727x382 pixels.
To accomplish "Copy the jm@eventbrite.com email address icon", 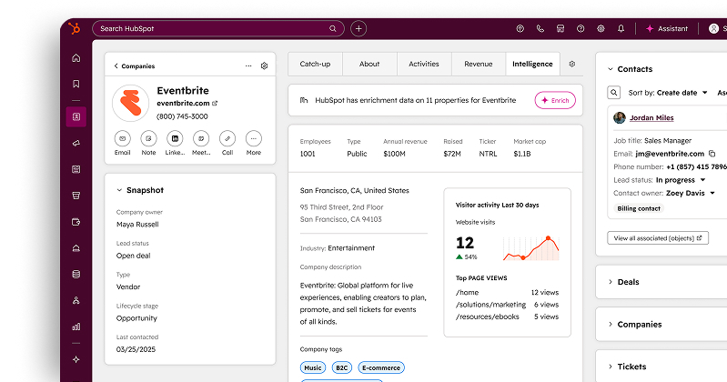I will point(712,154).
